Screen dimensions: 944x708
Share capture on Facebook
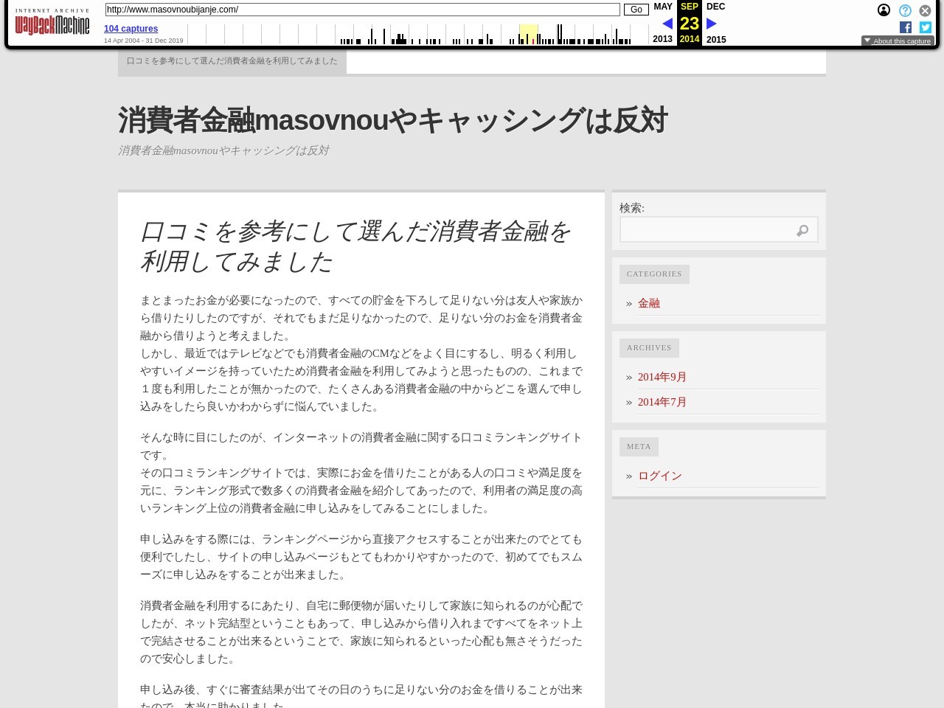point(906,27)
